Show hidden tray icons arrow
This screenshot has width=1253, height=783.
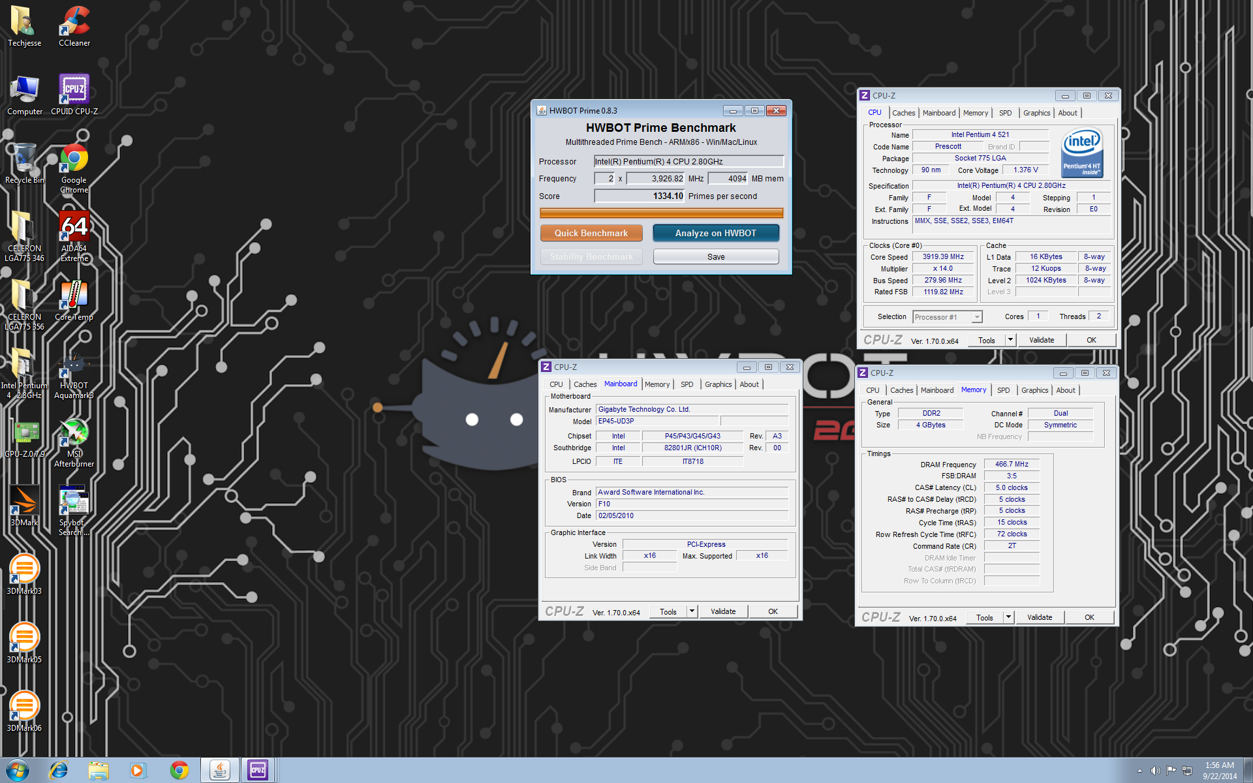coord(1139,771)
